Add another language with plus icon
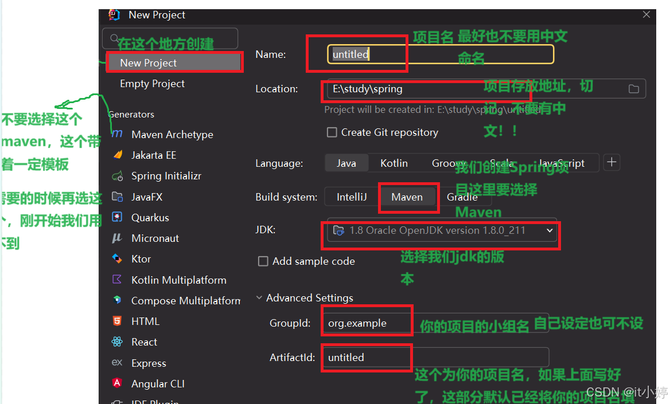The image size is (670, 404). point(612,162)
